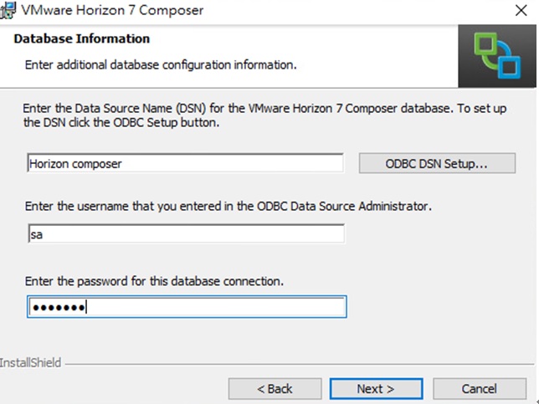Viewport: 539px width, 404px height.
Task: Click the ODBC username instruction label
Action: click(x=228, y=207)
